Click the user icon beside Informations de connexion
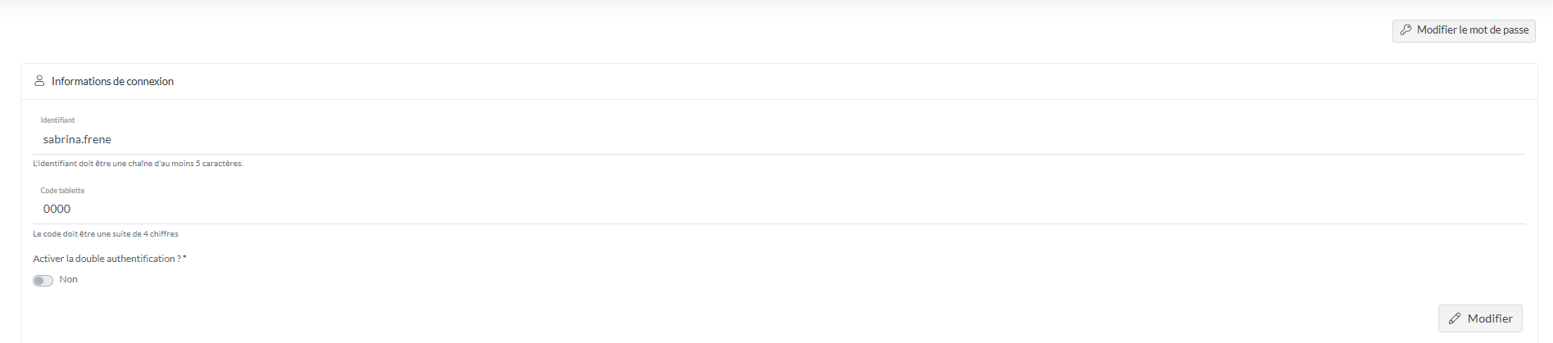 (39, 81)
